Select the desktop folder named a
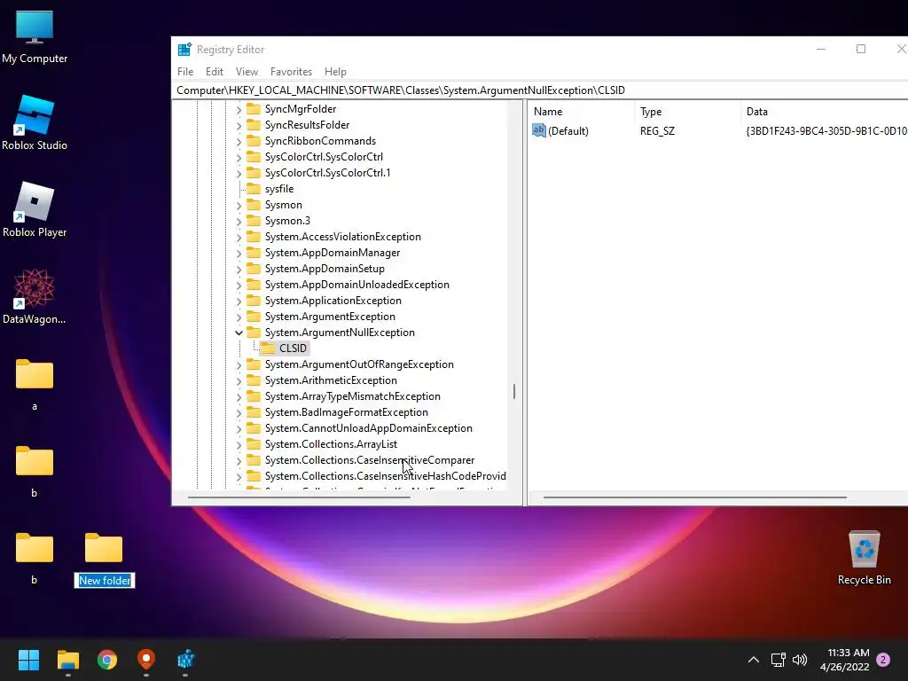Image resolution: width=908 pixels, height=681 pixels. (35, 385)
